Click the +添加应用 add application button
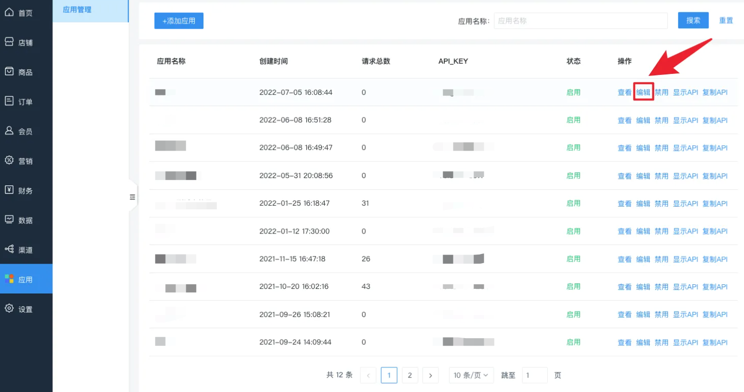This screenshot has height=392, width=744. 179,21
